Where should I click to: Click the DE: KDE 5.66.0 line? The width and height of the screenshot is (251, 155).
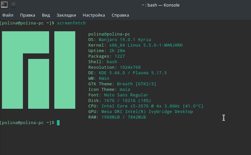(x=127, y=73)
